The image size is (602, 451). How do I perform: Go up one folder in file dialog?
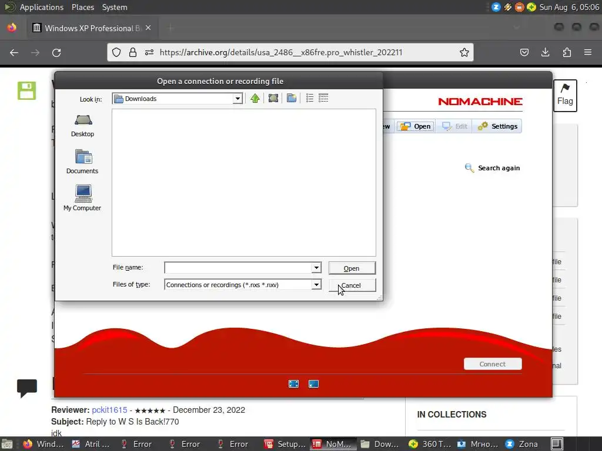tap(255, 99)
